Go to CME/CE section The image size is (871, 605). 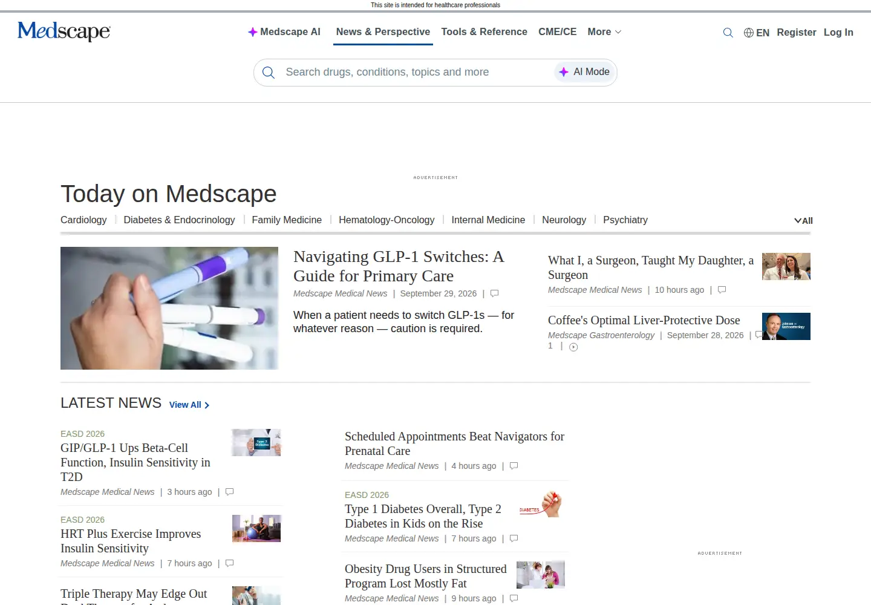[x=557, y=32]
